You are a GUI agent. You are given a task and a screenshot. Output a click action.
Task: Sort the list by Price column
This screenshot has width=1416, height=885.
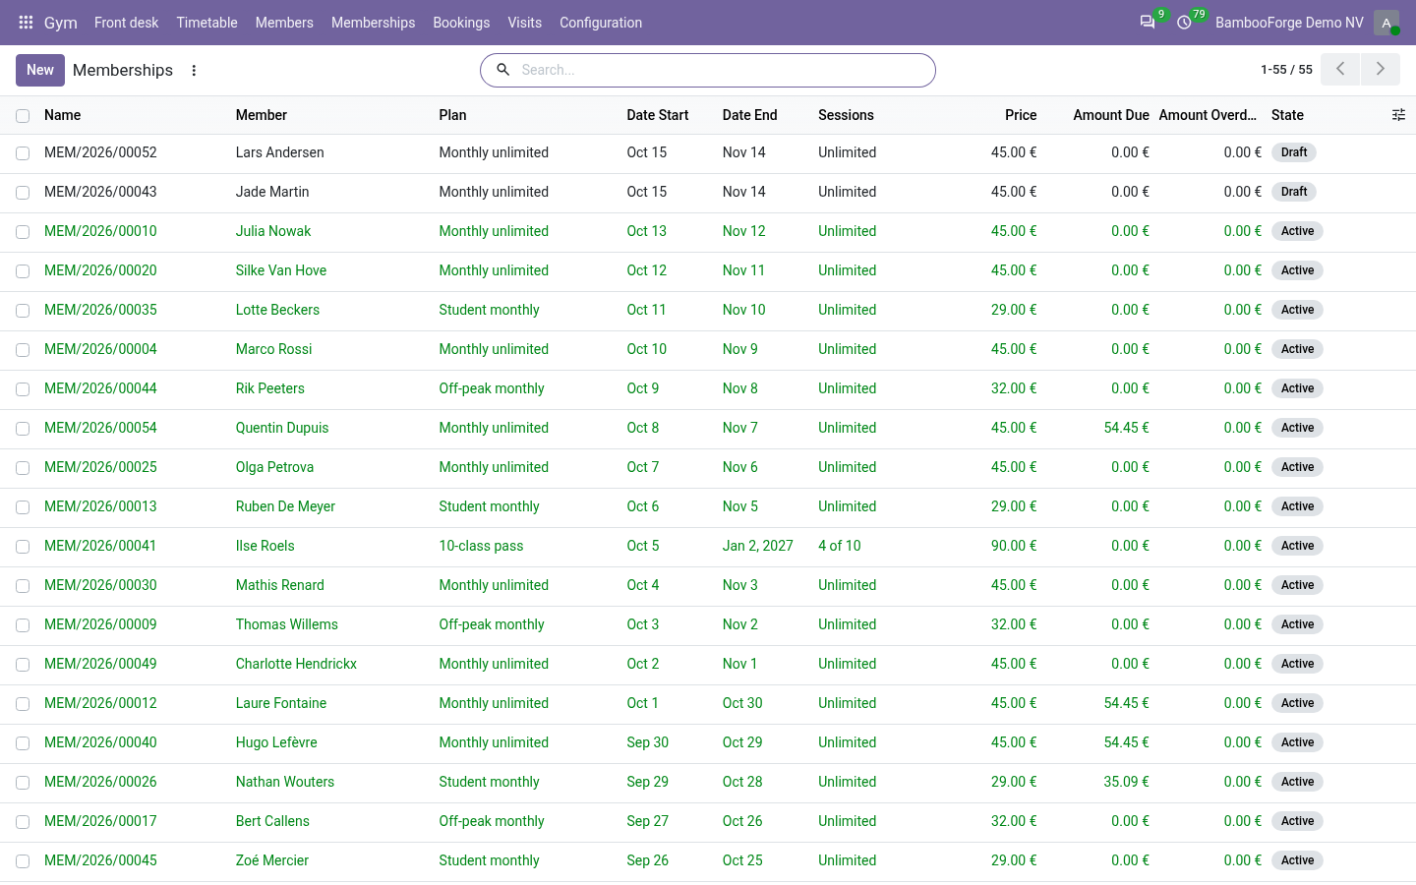[x=1021, y=115]
